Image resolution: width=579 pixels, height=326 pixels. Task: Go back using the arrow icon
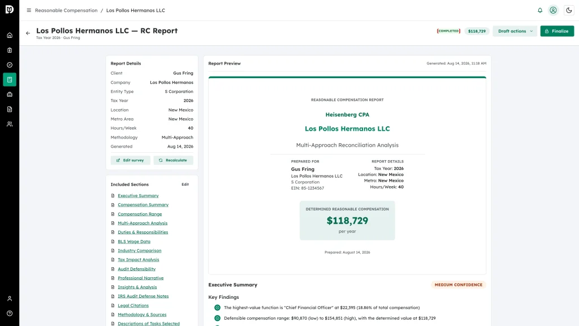28,33
